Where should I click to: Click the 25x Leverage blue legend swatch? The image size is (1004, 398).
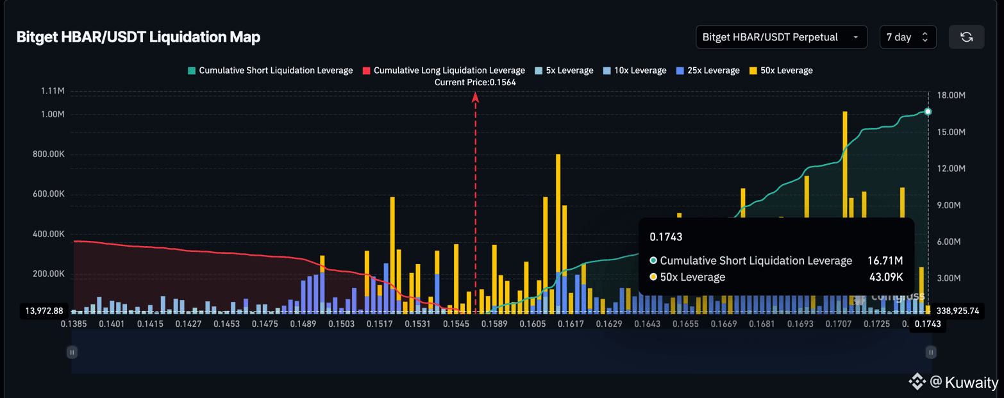(x=680, y=70)
